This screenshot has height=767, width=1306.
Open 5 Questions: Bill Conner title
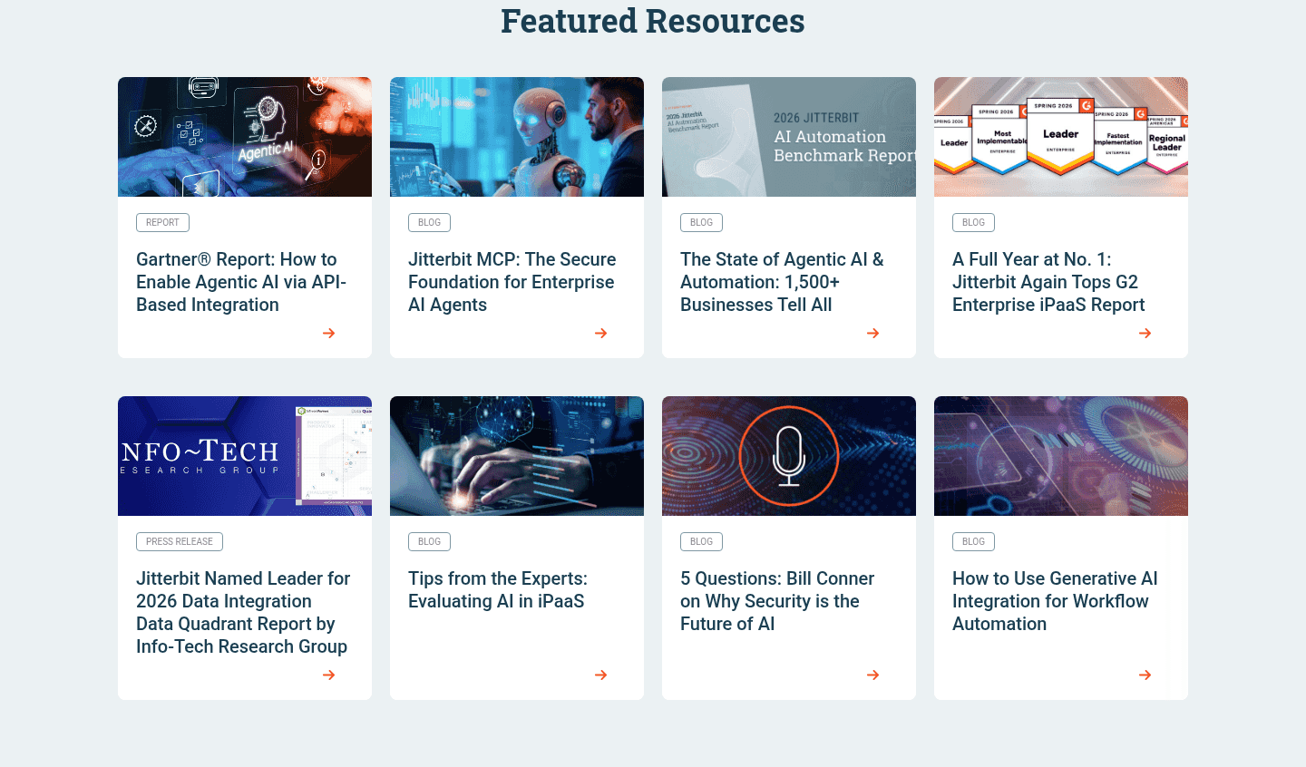tap(777, 601)
